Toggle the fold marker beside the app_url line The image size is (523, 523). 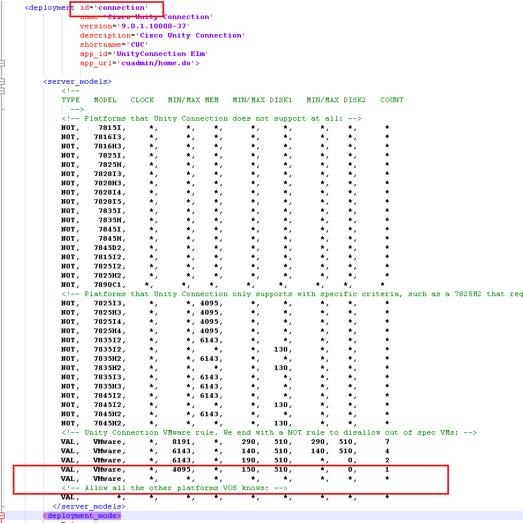[2, 63]
